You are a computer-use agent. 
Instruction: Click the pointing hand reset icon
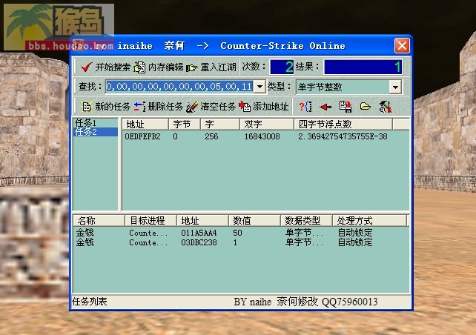(191, 67)
